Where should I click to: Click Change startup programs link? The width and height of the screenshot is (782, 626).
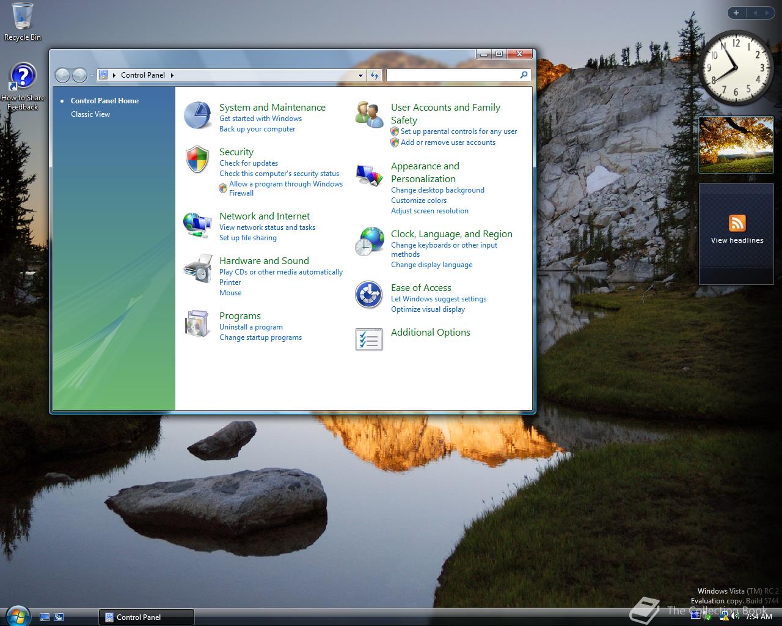tap(261, 337)
